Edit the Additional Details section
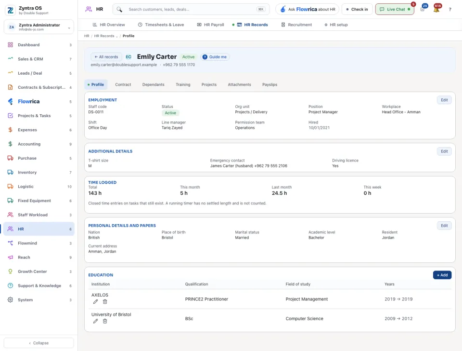Viewport: 462px width, 351px height. (444, 151)
